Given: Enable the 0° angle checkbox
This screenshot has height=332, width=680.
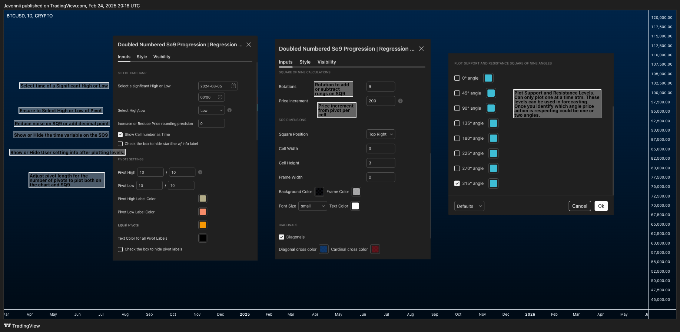Looking at the screenshot, I should [457, 78].
